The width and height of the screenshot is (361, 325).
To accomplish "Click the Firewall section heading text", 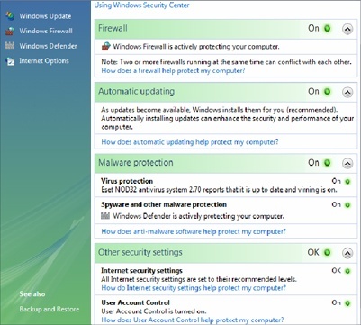I will click(113, 28).
